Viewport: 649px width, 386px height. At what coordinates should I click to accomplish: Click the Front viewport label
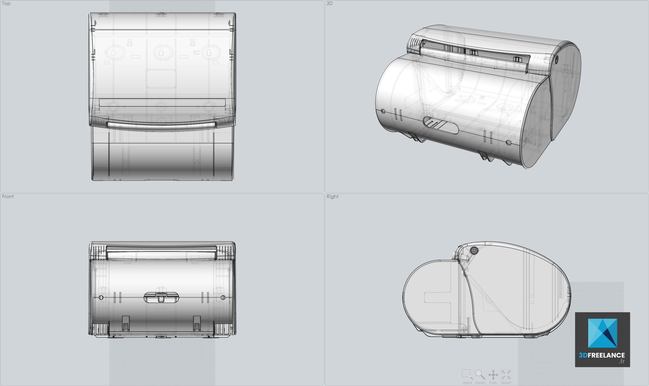[x=8, y=197]
